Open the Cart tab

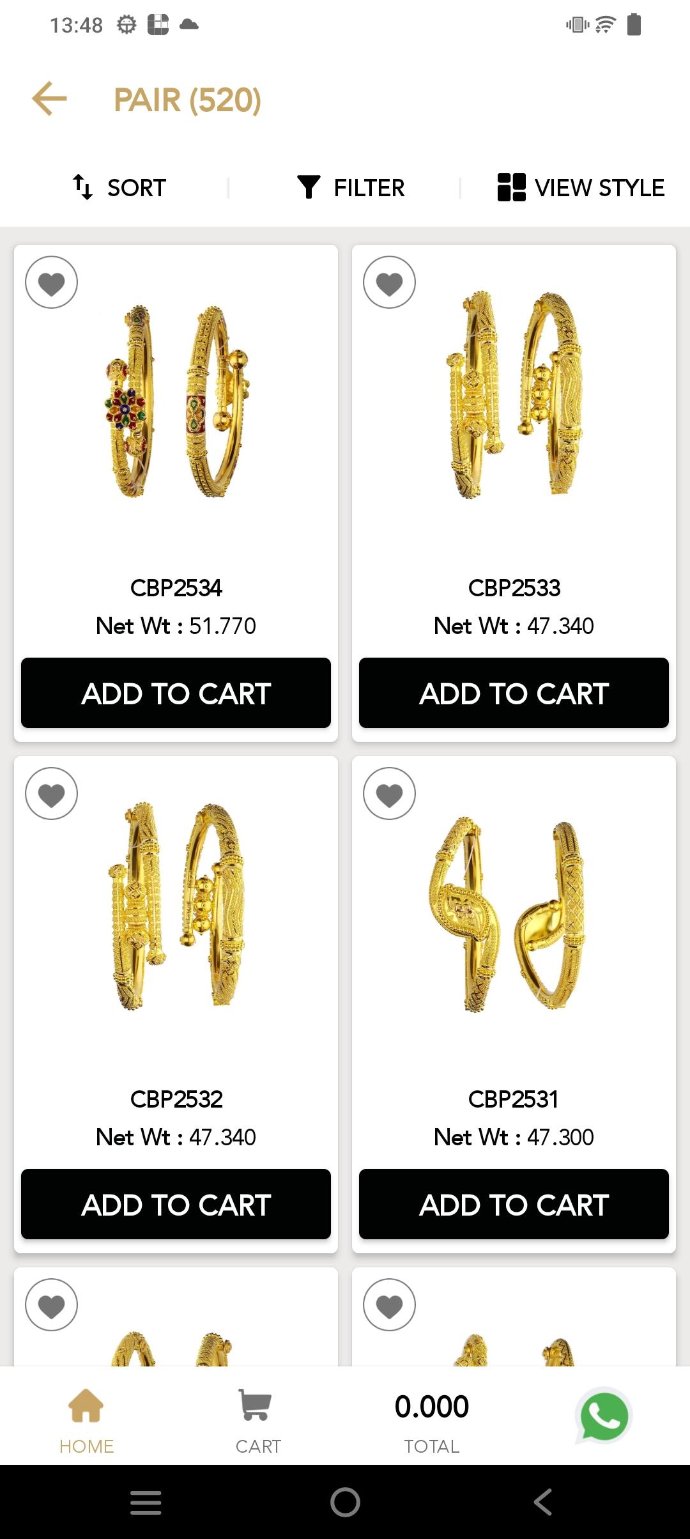(x=258, y=1421)
